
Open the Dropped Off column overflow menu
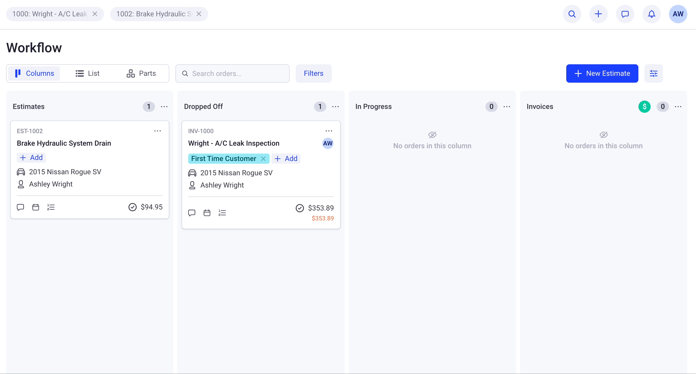pyautogui.click(x=335, y=107)
